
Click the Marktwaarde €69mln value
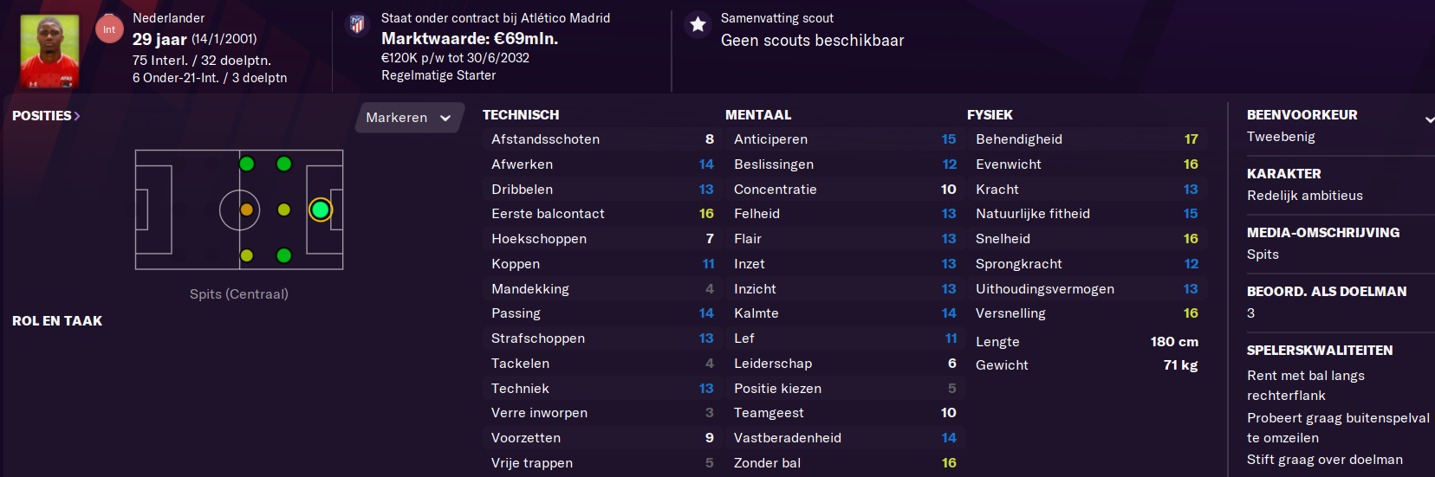coord(470,39)
